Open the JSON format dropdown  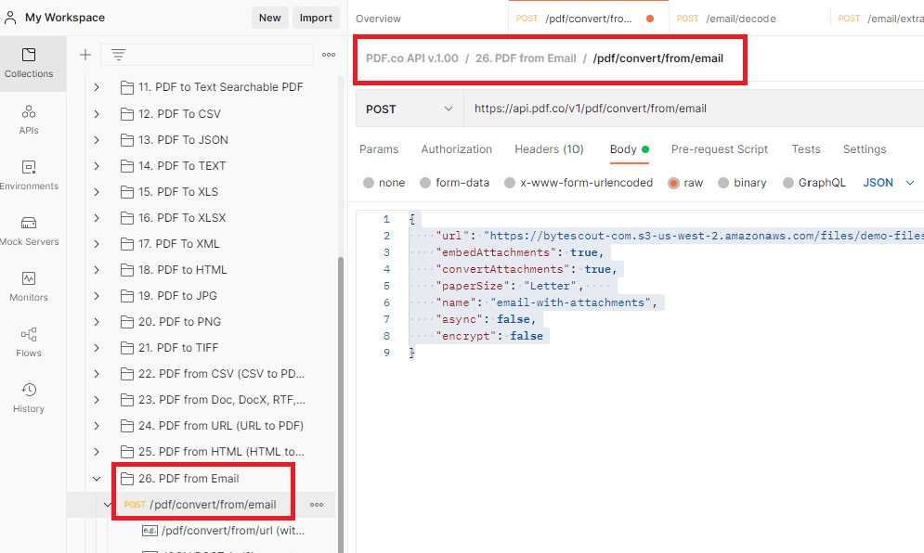[x=889, y=183]
